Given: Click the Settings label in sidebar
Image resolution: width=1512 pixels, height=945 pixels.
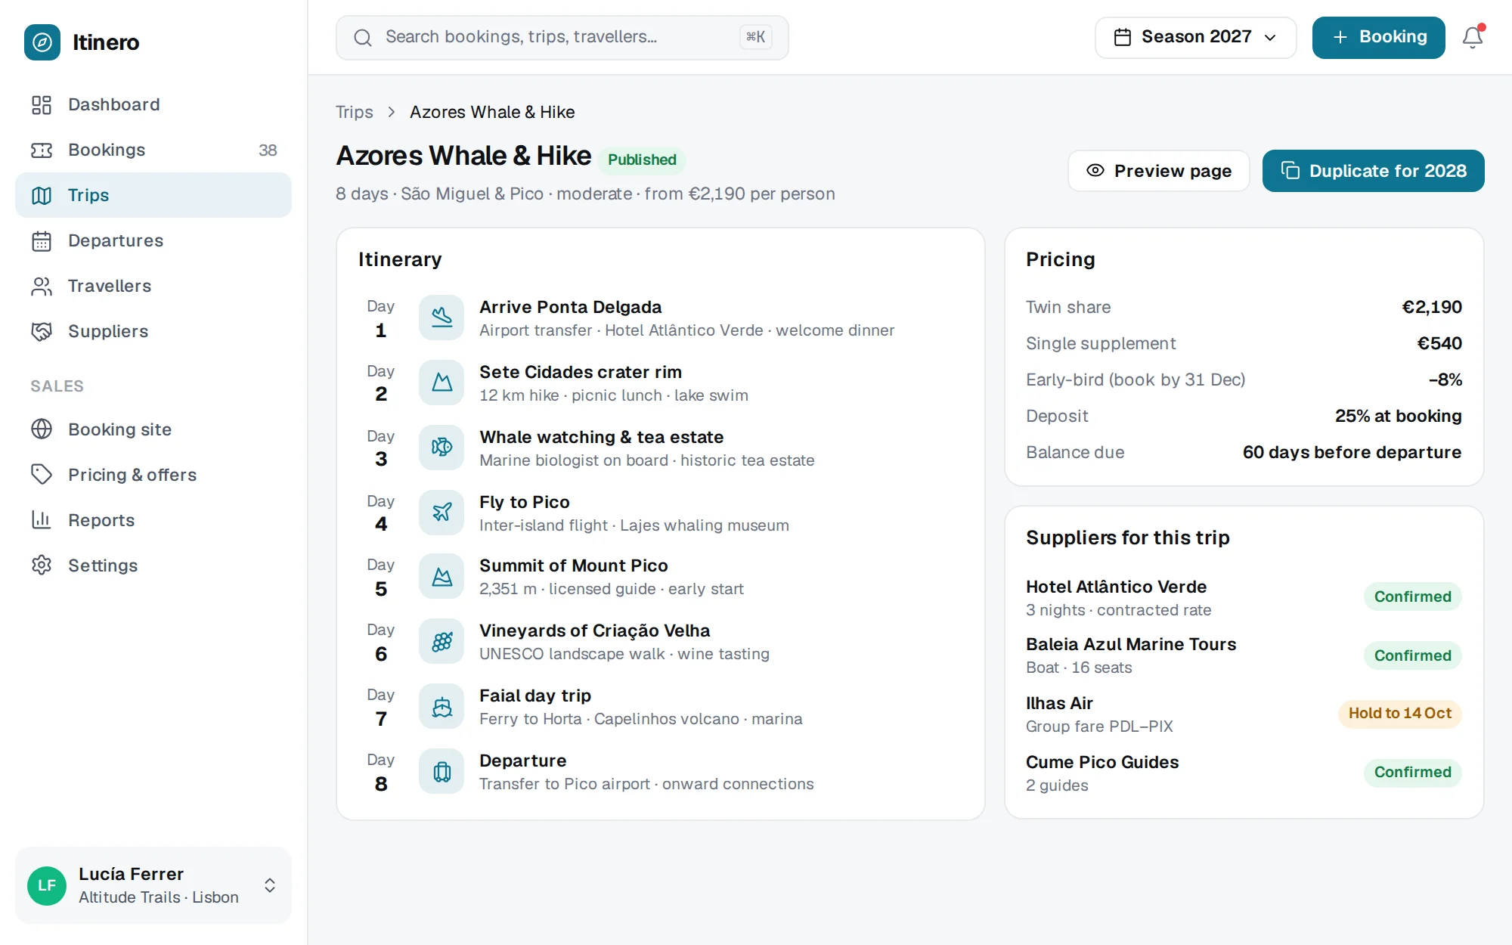Looking at the screenshot, I should pos(103,565).
